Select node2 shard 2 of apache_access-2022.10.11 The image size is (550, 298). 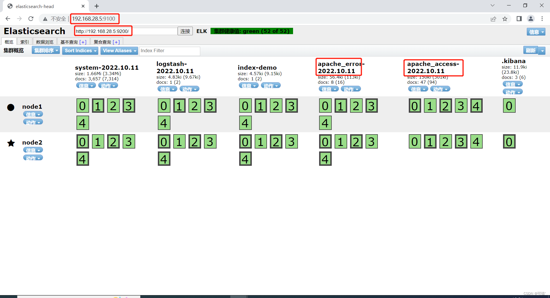tap(445, 142)
